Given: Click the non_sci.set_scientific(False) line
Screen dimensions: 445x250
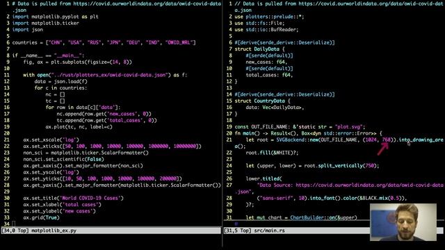Looking at the screenshot, I should (63, 159).
